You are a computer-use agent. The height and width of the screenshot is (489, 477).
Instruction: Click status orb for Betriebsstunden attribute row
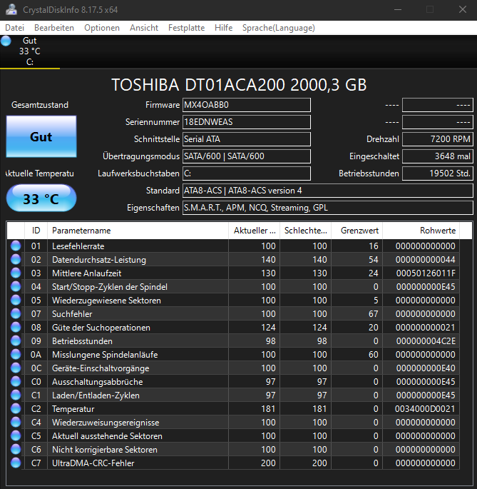(16, 341)
